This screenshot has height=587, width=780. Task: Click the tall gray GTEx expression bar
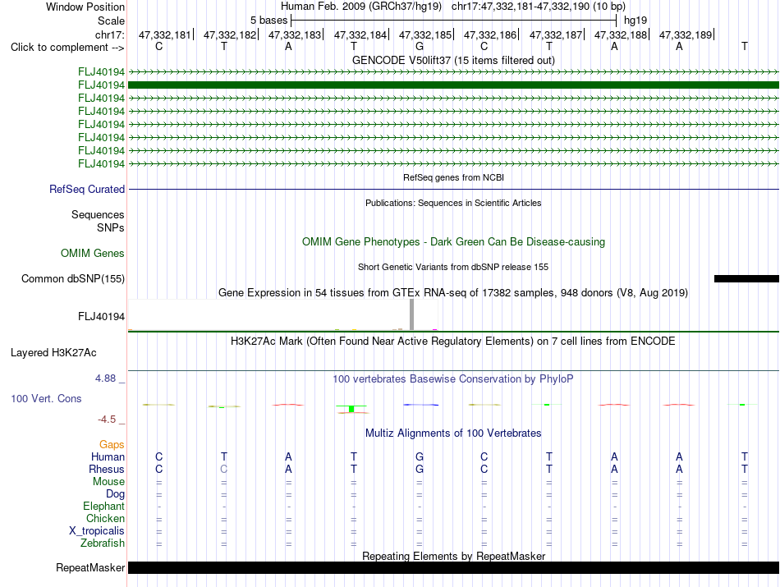pyautogui.click(x=411, y=314)
